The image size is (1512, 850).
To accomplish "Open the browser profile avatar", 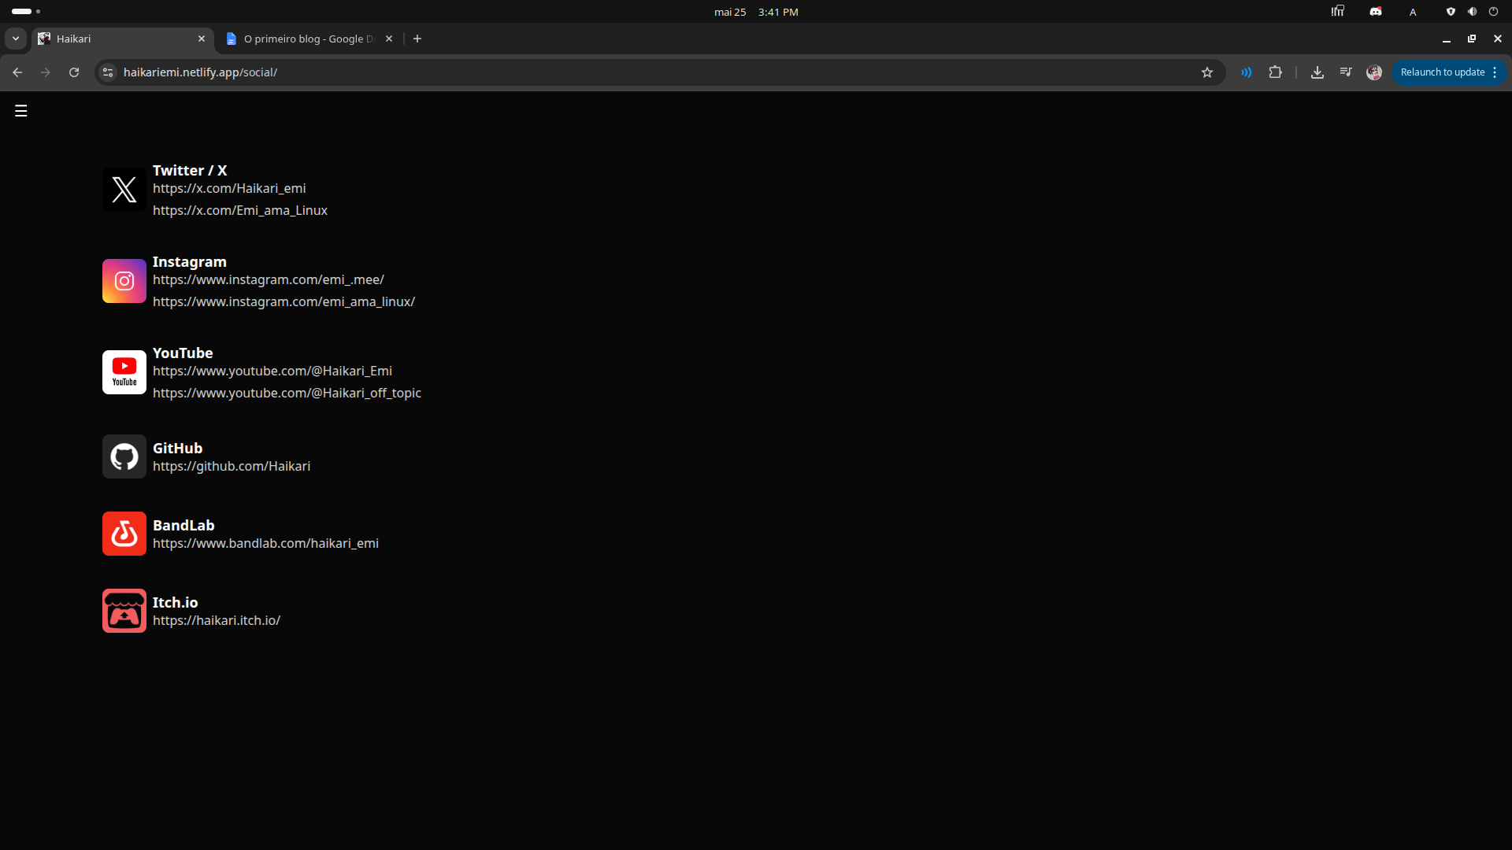I will [x=1374, y=72].
